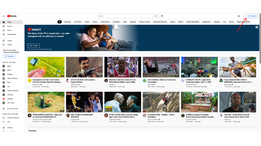
Task: Open the three-dot settings menu
Action: [244, 16]
